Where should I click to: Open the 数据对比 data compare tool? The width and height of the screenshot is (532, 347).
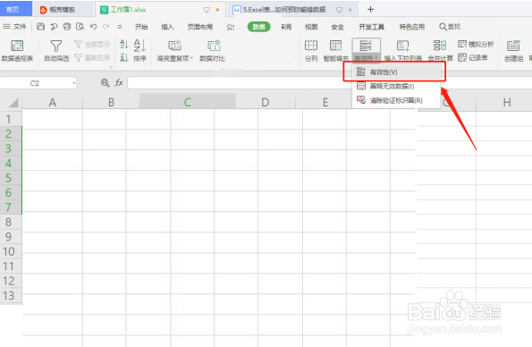(213, 51)
